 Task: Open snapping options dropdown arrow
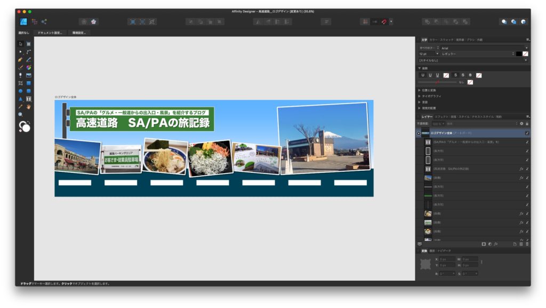(x=391, y=21)
